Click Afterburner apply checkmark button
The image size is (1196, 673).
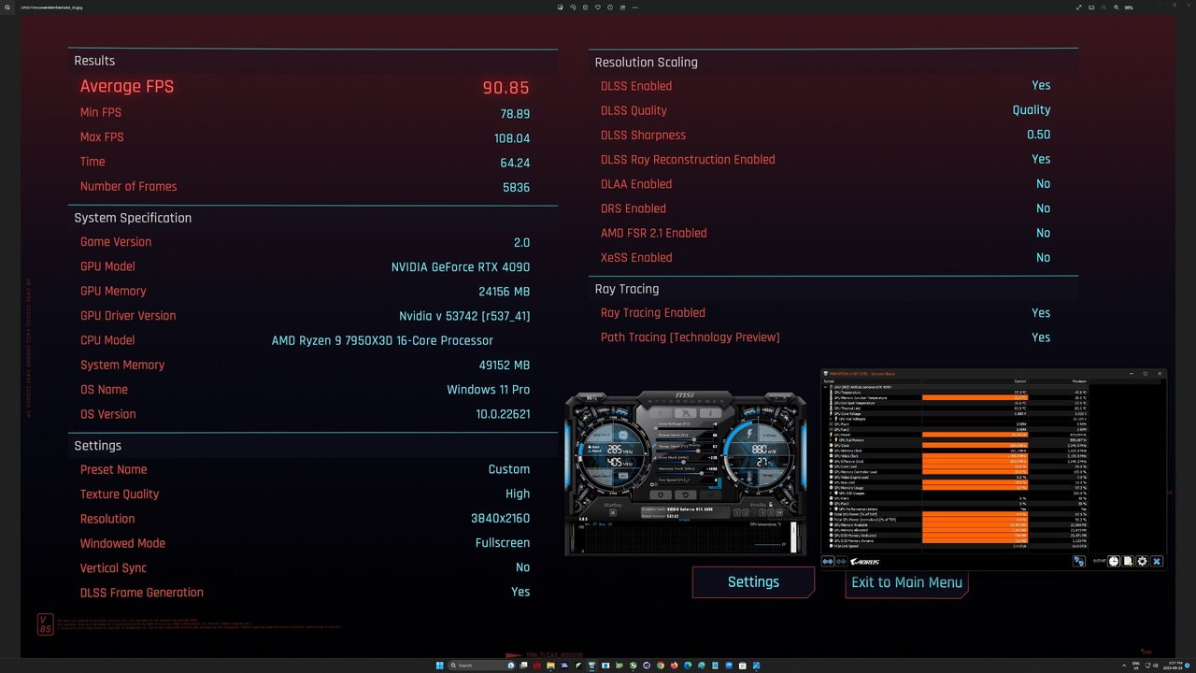pos(710,494)
